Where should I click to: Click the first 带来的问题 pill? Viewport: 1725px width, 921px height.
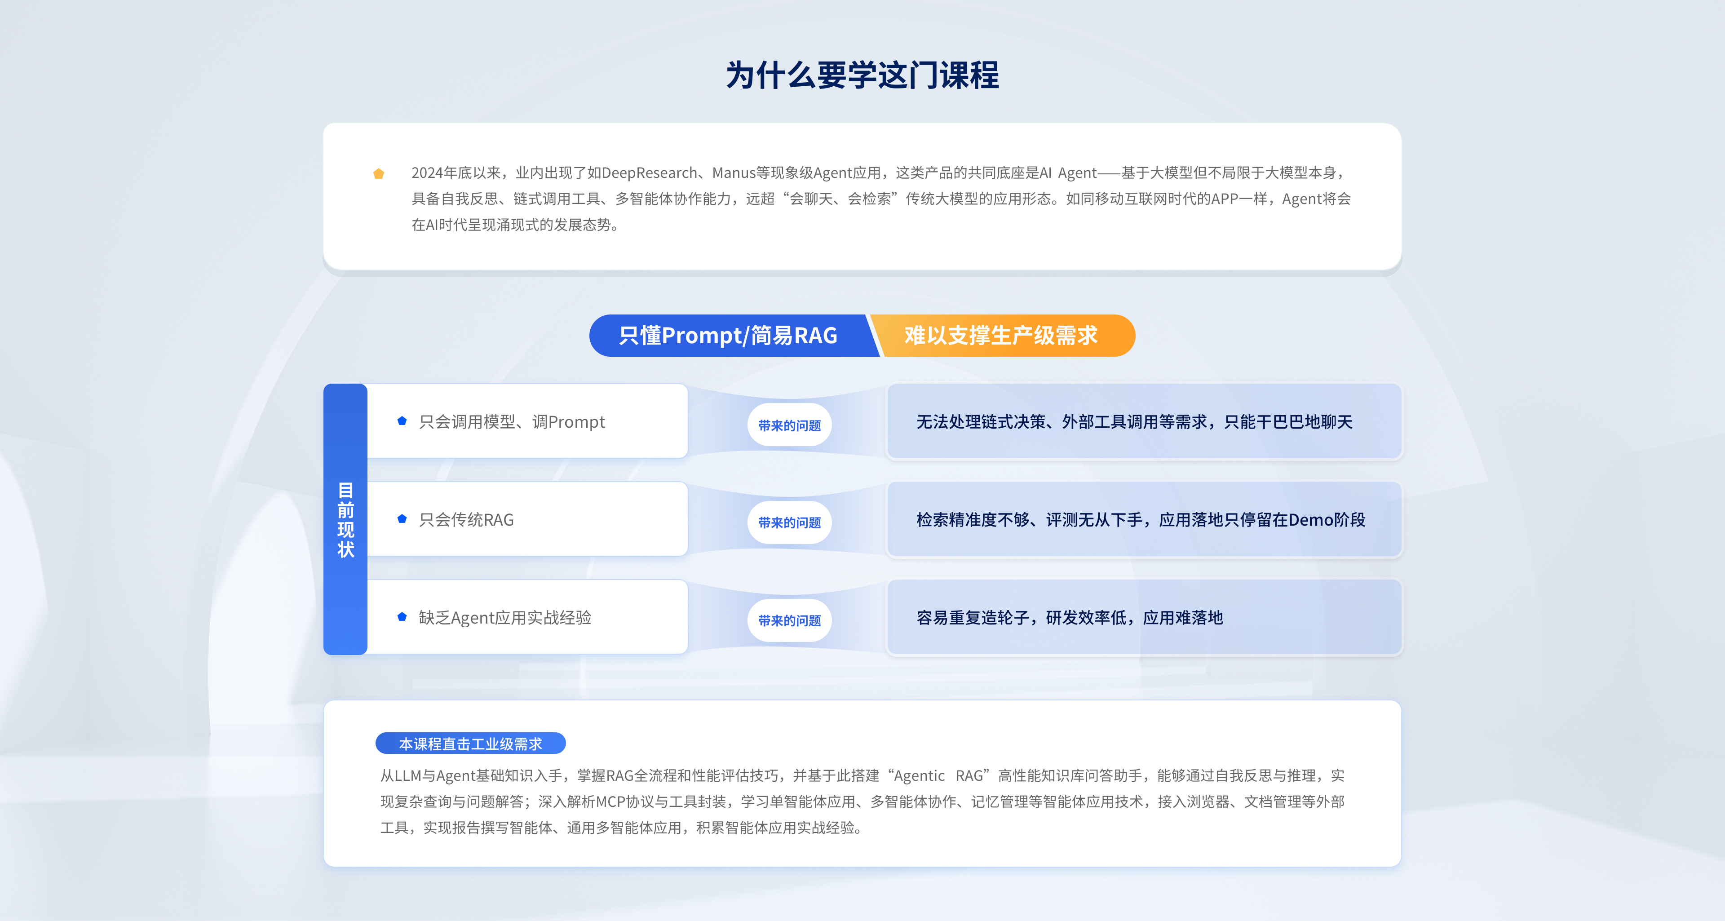coord(789,425)
